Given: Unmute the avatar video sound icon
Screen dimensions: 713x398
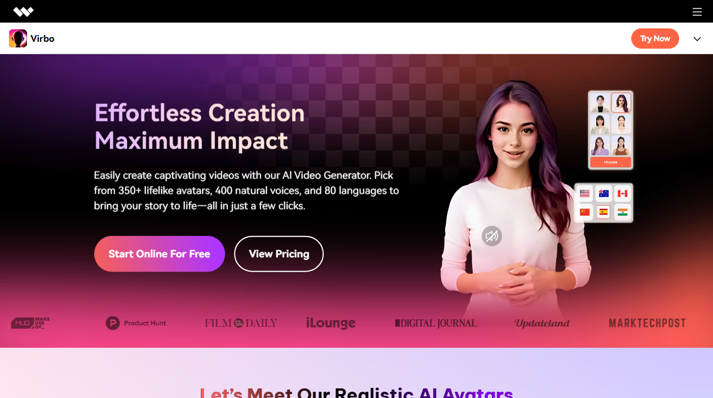Looking at the screenshot, I should pos(492,236).
